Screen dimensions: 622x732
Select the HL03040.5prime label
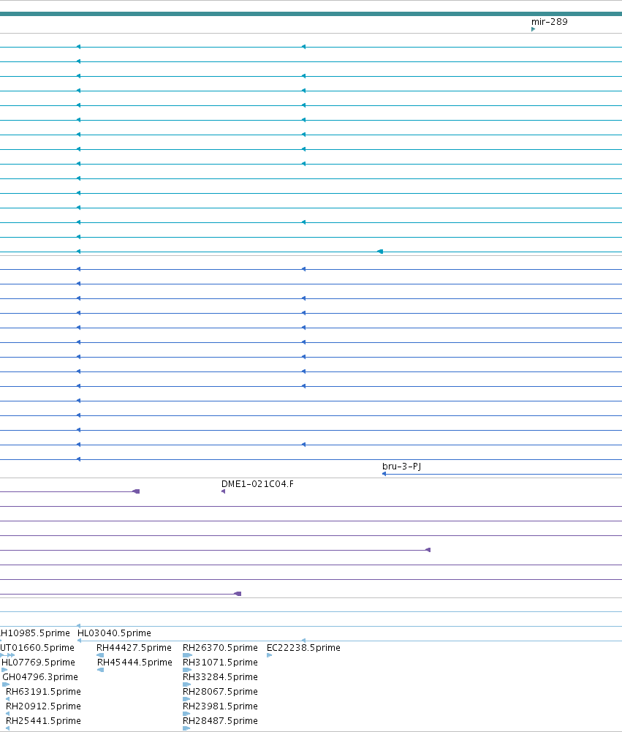coord(114,633)
